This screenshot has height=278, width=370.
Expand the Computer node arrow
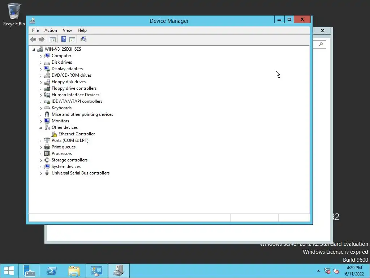(x=40, y=56)
